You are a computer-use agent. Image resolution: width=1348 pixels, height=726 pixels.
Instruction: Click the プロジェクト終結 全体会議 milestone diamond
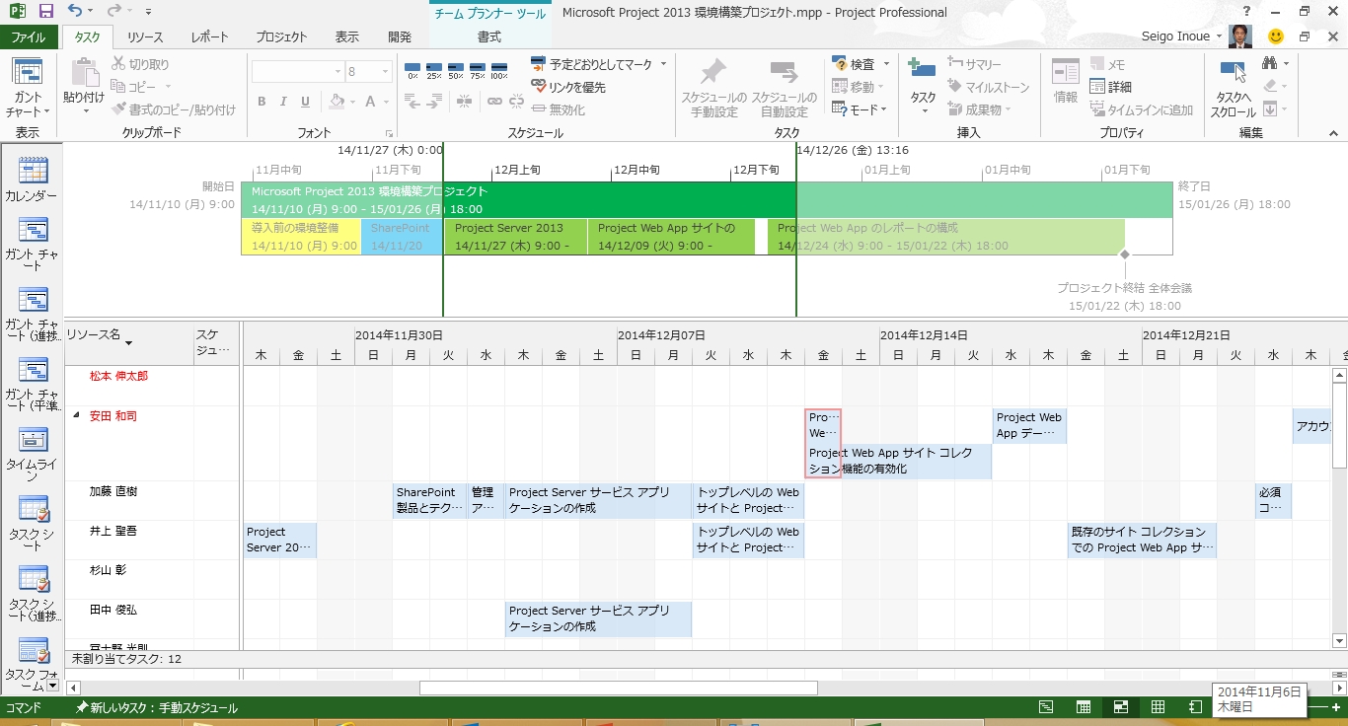point(1124,254)
